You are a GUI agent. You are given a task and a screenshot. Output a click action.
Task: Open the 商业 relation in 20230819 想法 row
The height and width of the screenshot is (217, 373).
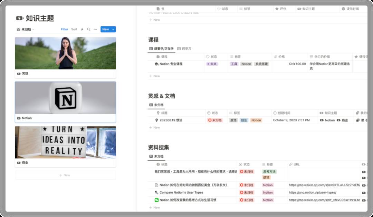pos(343,120)
